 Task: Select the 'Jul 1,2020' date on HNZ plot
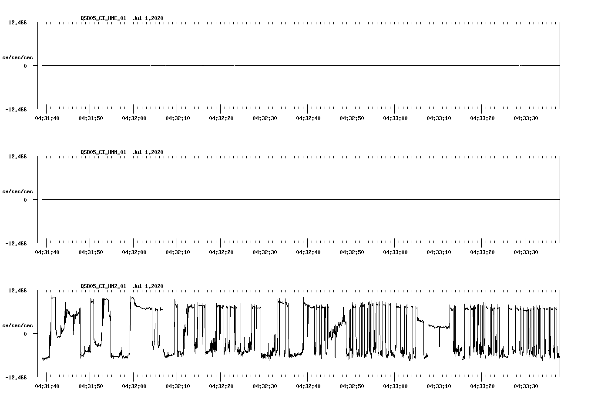click(x=148, y=286)
